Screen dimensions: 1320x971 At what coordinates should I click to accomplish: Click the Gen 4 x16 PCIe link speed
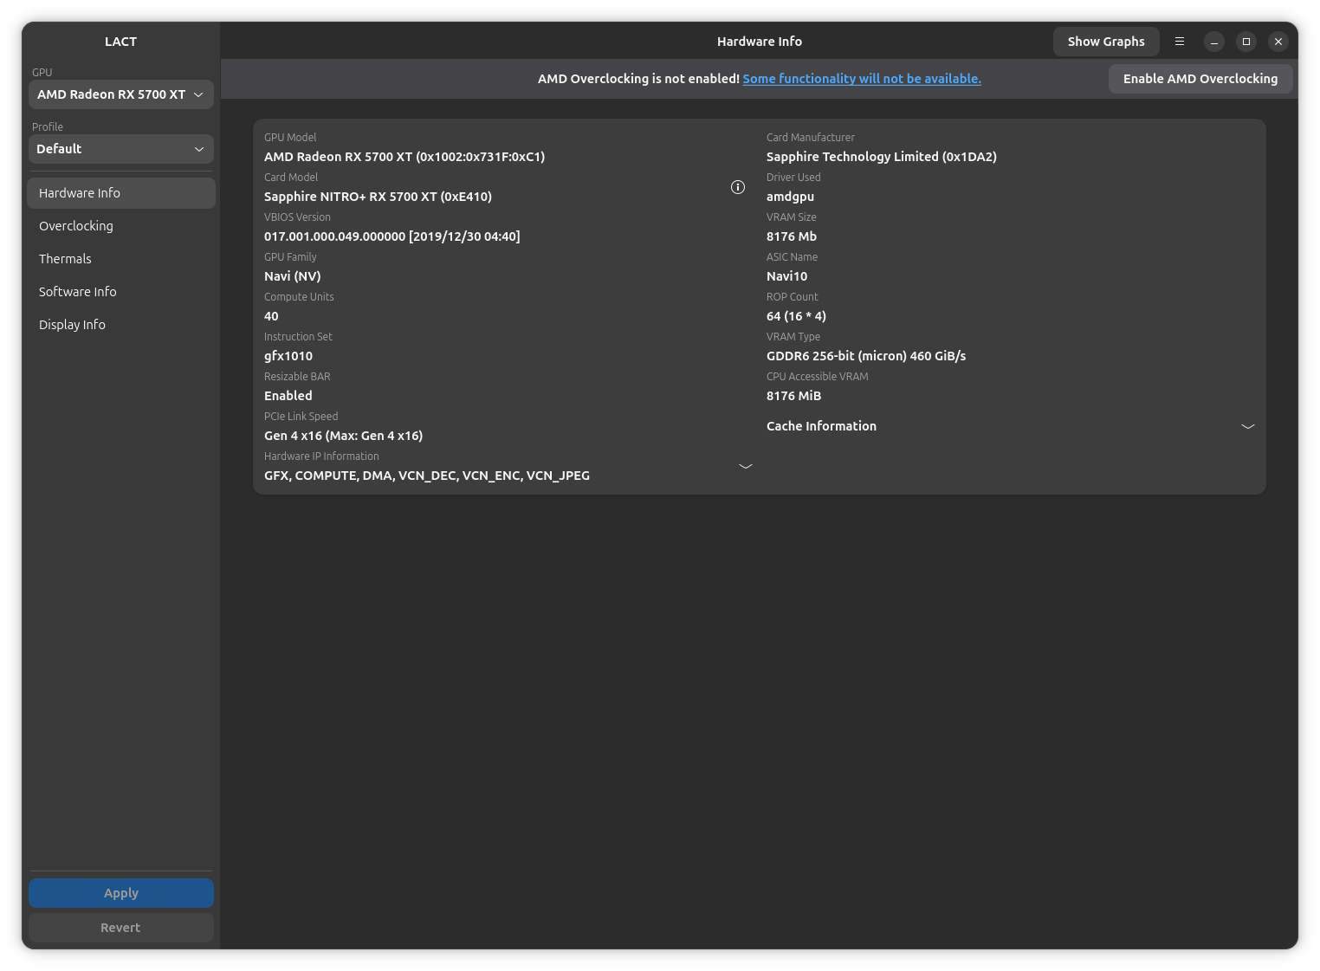pyautogui.click(x=343, y=436)
